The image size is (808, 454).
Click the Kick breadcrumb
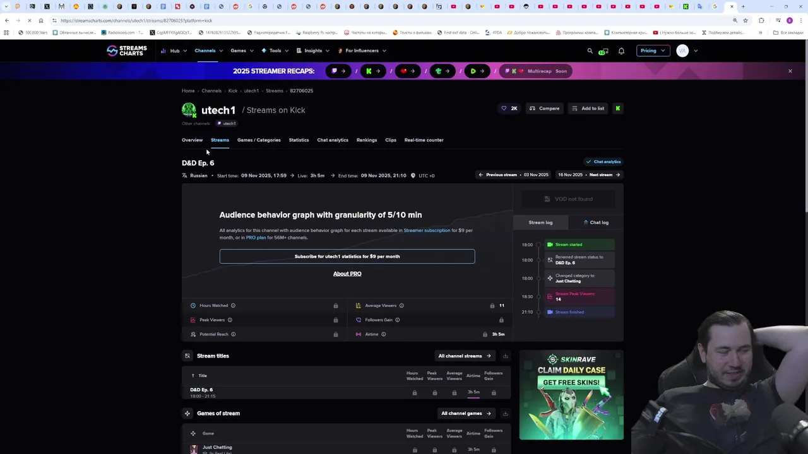tap(232, 91)
